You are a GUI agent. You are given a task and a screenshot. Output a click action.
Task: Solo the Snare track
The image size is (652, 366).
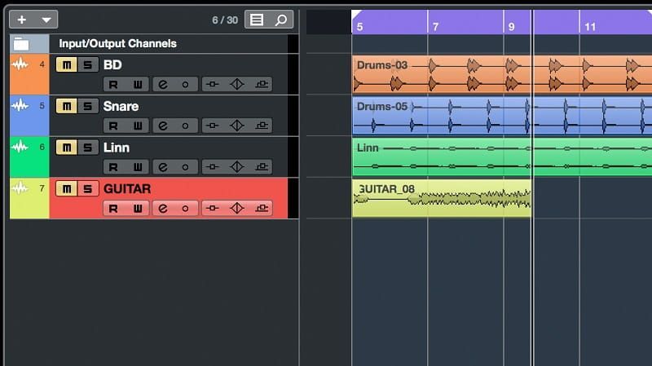[x=86, y=107]
